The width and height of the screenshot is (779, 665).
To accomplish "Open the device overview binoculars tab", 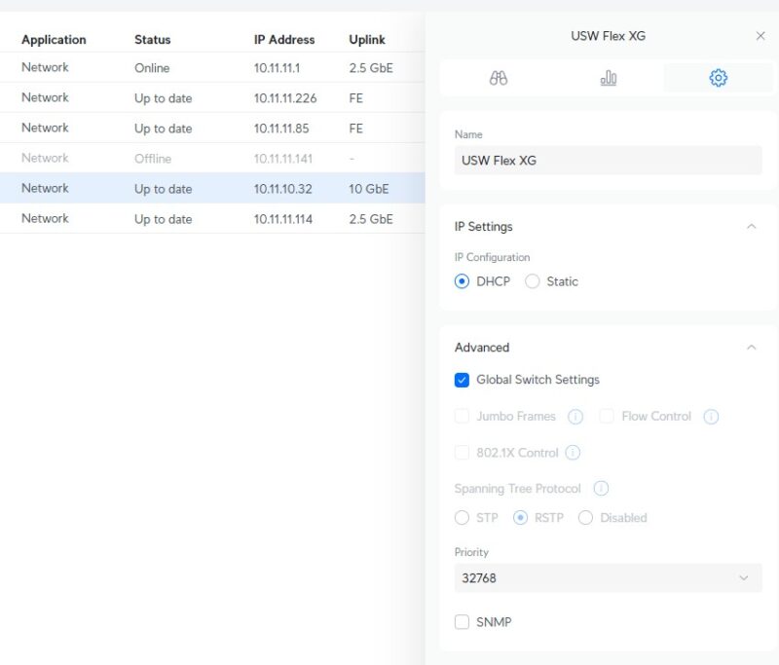I will point(498,77).
